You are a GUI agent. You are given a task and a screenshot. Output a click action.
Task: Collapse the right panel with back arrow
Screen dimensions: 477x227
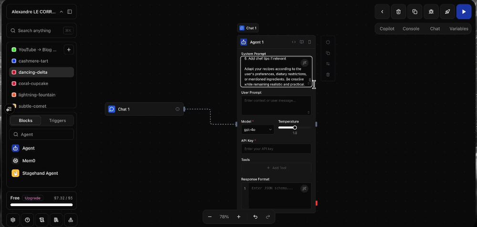[x=382, y=12]
